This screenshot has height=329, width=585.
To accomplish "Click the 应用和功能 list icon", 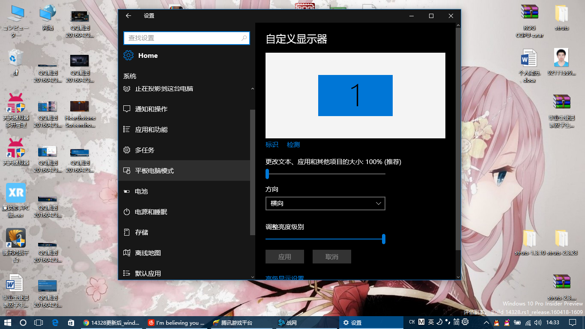I will coord(127,129).
